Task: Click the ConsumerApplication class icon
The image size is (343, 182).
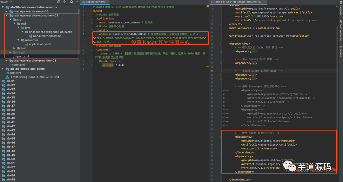Action: pyautogui.click(x=30, y=36)
